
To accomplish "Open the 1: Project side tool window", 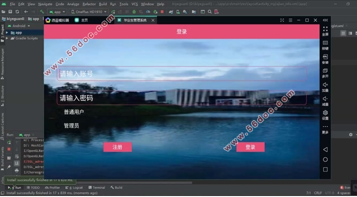I will tap(2, 33).
